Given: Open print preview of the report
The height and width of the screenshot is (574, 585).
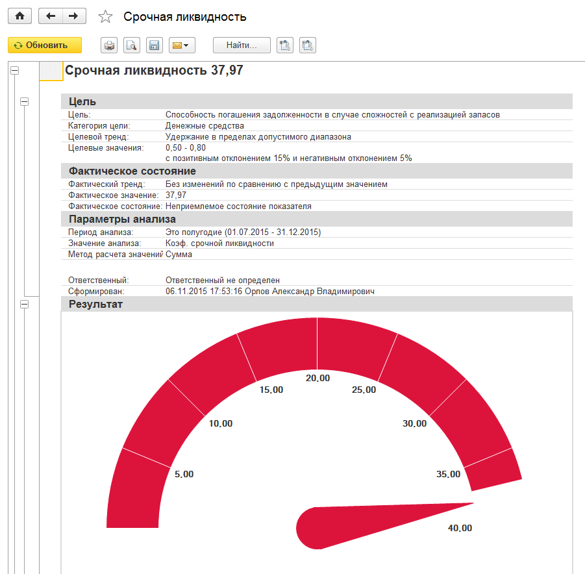Looking at the screenshot, I should pyautogui.click(x=132, y=45).
